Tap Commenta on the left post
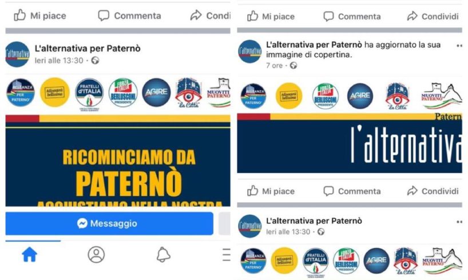The height and width of the screenshot is (280, 468). coord(129,15)
